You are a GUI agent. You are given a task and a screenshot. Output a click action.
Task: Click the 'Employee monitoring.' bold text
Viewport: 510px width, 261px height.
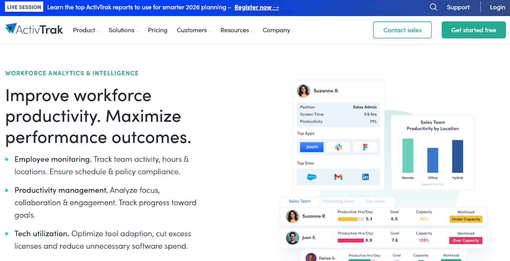coord(53,159)
